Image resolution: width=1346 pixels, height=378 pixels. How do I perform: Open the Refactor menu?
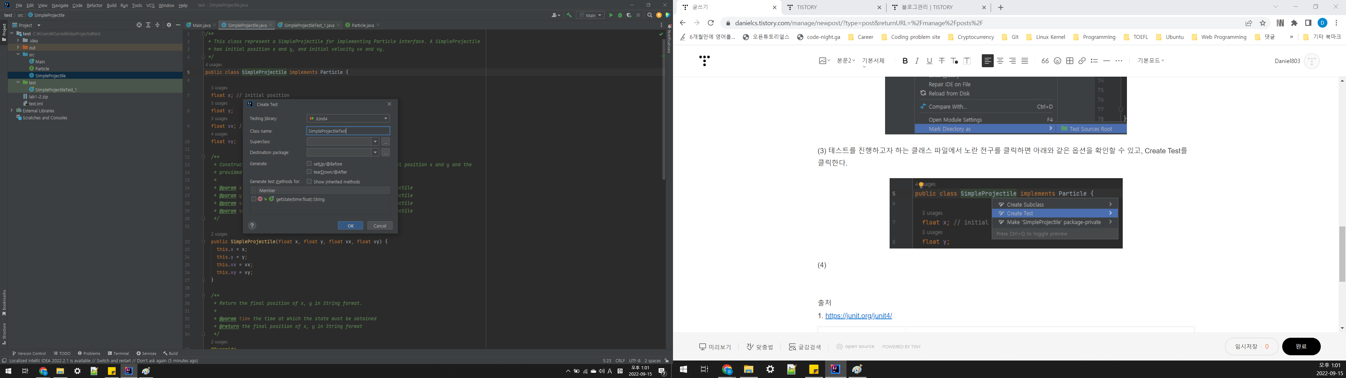click(x=94, y=5)
